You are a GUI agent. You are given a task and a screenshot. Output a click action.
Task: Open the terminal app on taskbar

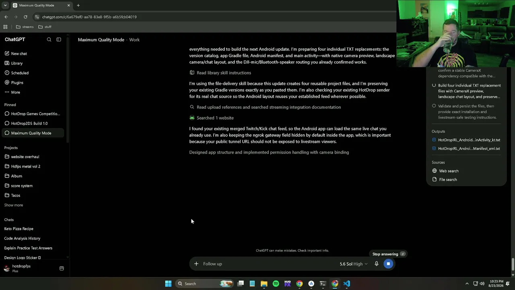[x=323, y=284]
